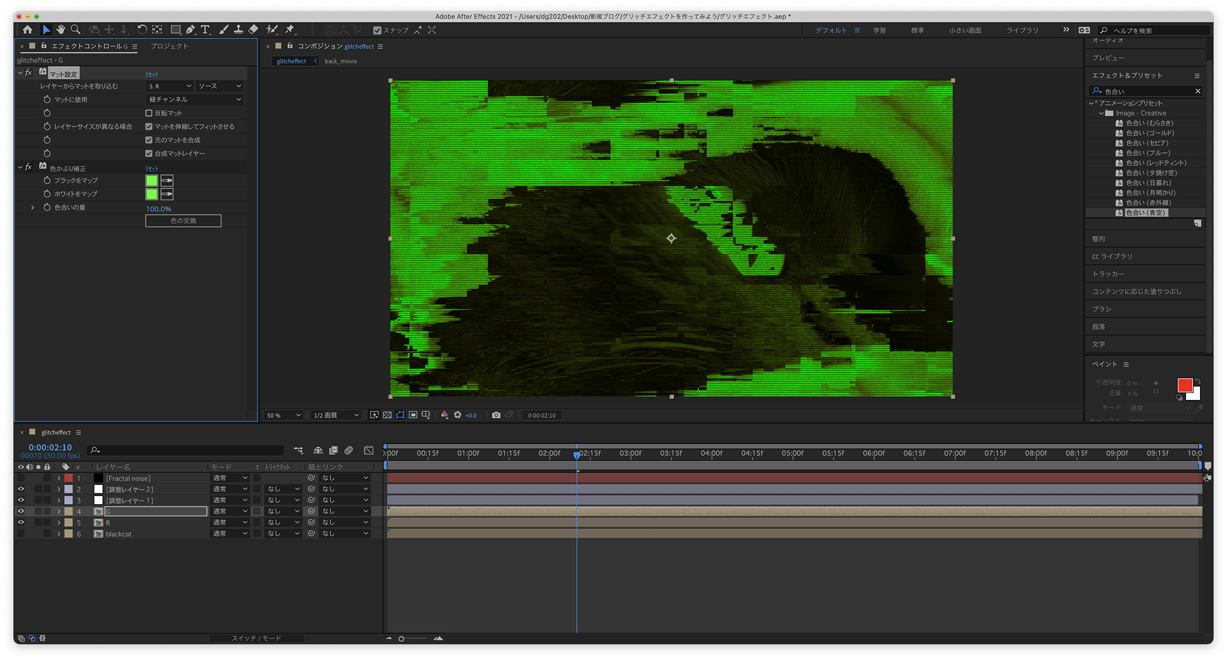Open the ソース dropdown

[x=219, y=86]
